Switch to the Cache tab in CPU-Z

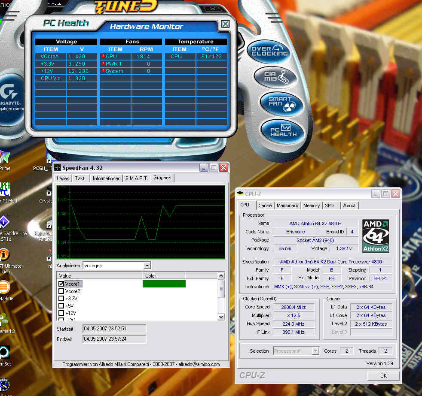point(265,206)
